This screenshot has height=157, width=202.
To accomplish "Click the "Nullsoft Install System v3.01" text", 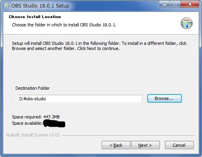I will (x=33, y=135).
